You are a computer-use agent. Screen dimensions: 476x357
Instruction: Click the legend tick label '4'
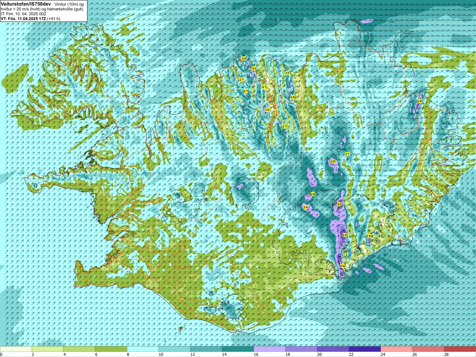pyautogui.click(x=64, y=354)
